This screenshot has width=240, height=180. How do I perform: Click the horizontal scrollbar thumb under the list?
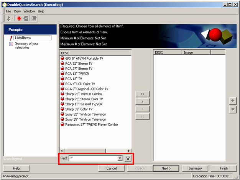pos(85,151)
